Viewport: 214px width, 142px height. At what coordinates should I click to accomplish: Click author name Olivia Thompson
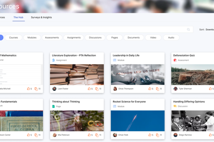[126, 89]
